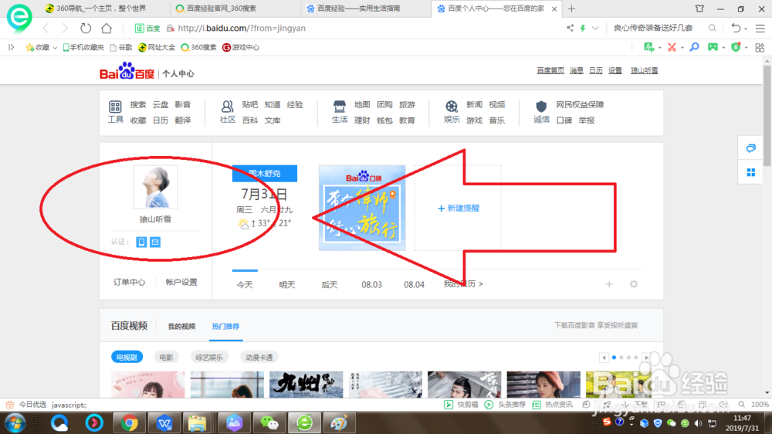This screenshot has width=772, height=434.
Task: Click the browser back arrow
Action: click(x=46, y=28)
